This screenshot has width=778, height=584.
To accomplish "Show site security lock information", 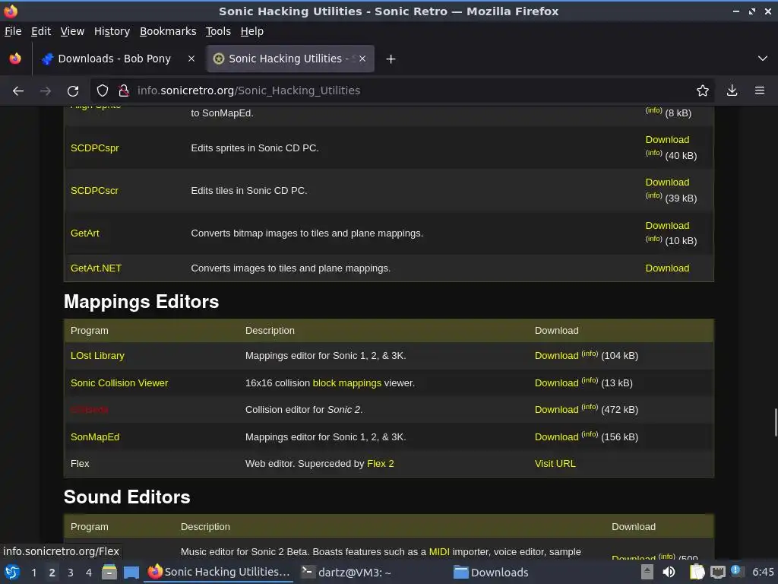I will pyautogui.click(x=124, y=90).
